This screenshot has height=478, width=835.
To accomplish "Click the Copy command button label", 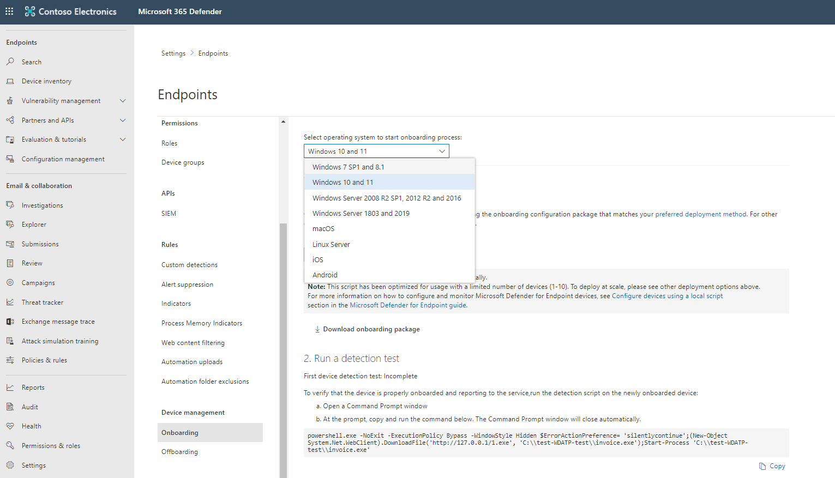I will point(777,466).
